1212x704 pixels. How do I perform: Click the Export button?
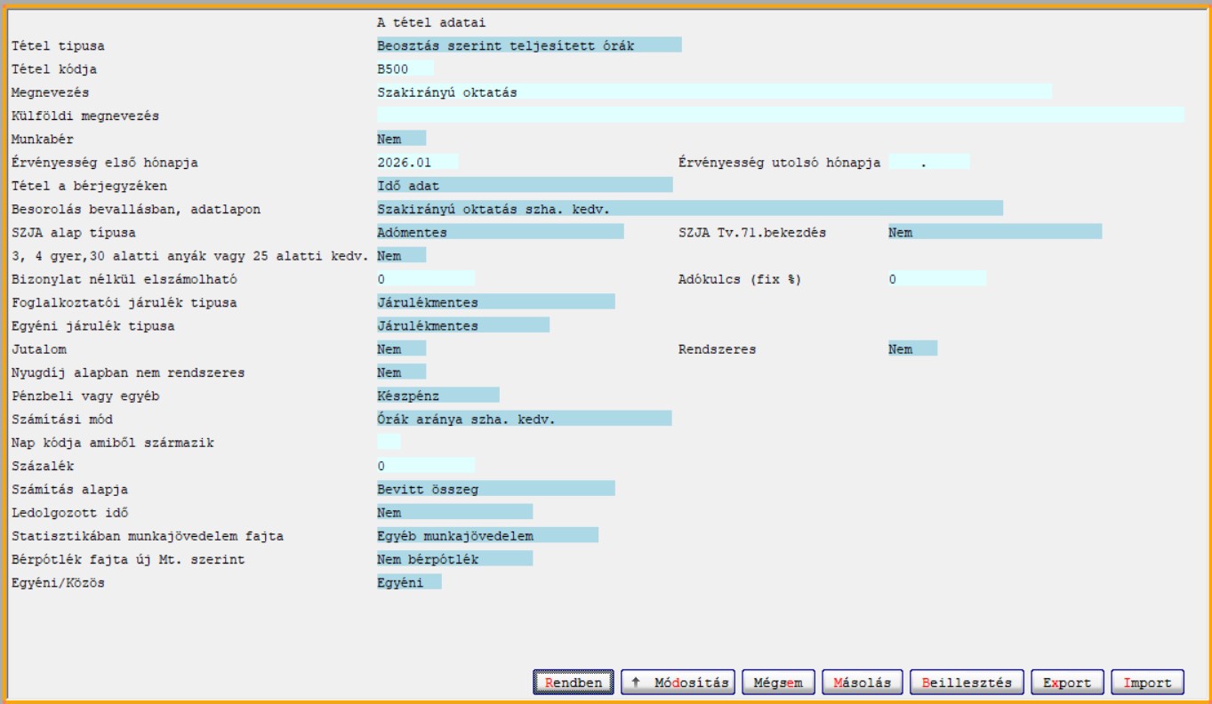(x=1066, y=683)
